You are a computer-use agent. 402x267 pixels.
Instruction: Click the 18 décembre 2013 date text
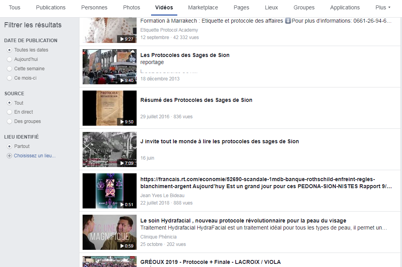point(160,79)
